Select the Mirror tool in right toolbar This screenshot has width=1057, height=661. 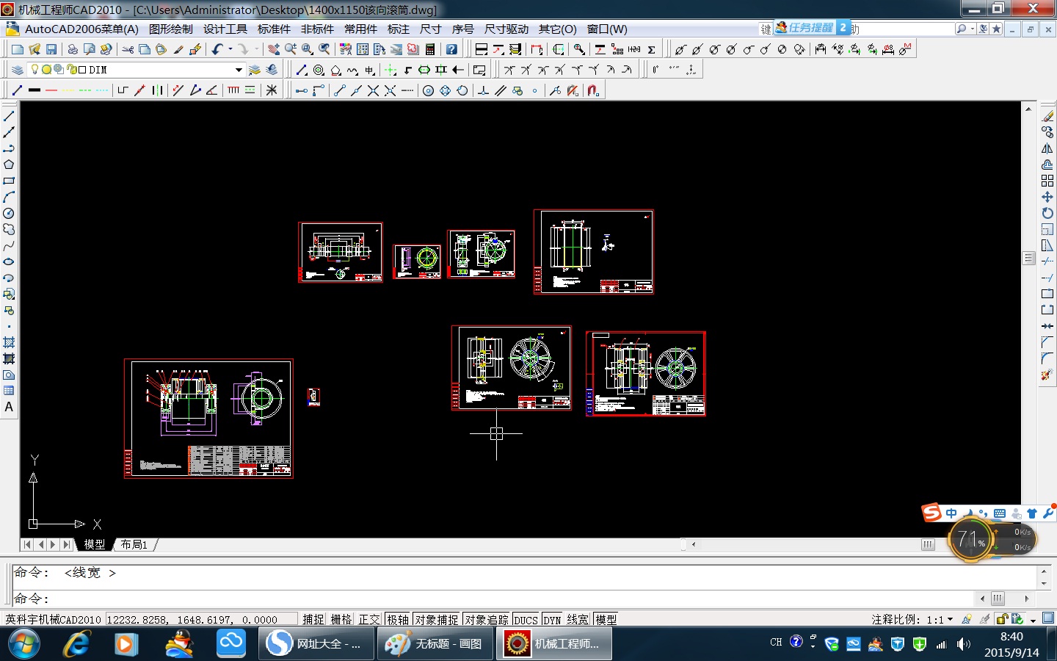tap(1047, 148)
